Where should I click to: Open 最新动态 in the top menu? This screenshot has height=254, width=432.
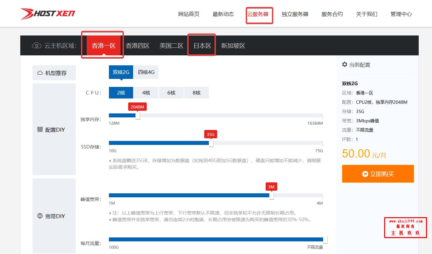pos(223,14)
